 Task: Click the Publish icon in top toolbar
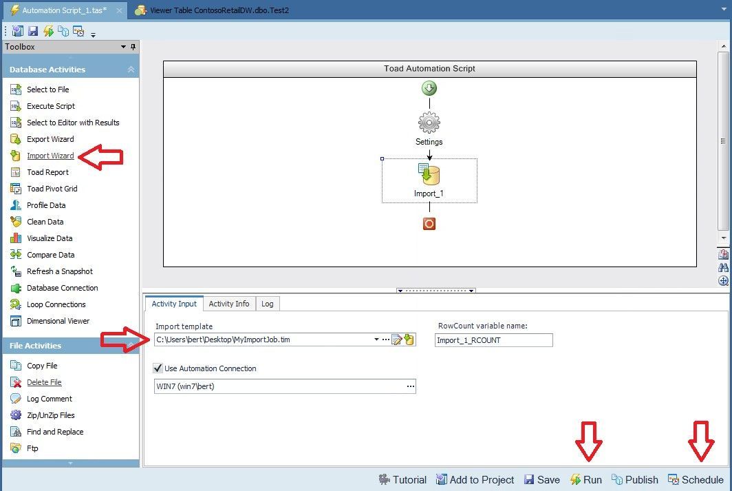pyautogui.click(x=63, y=31)
